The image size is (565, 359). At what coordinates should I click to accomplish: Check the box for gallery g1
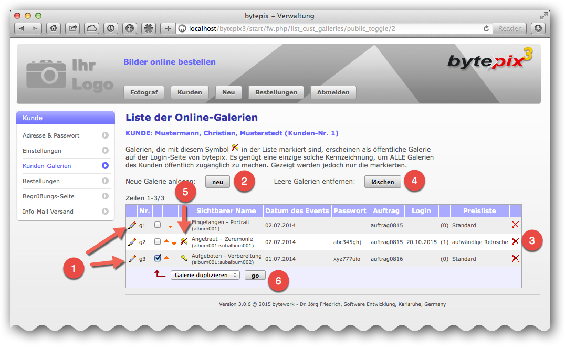(x=158, y=225)
